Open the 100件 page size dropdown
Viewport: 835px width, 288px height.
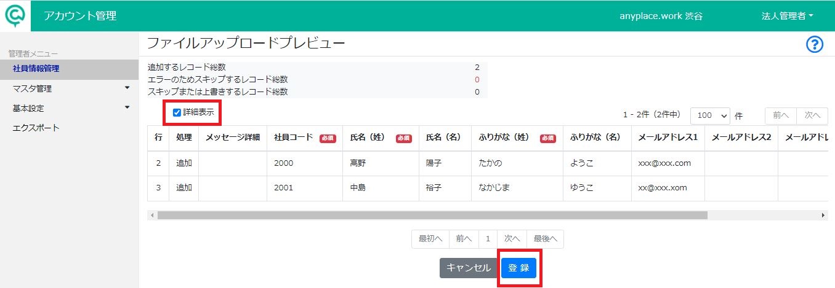coord(710,115)
